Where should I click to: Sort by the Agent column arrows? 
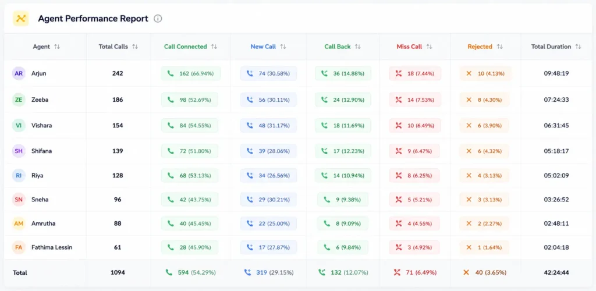tap(57, 47)
